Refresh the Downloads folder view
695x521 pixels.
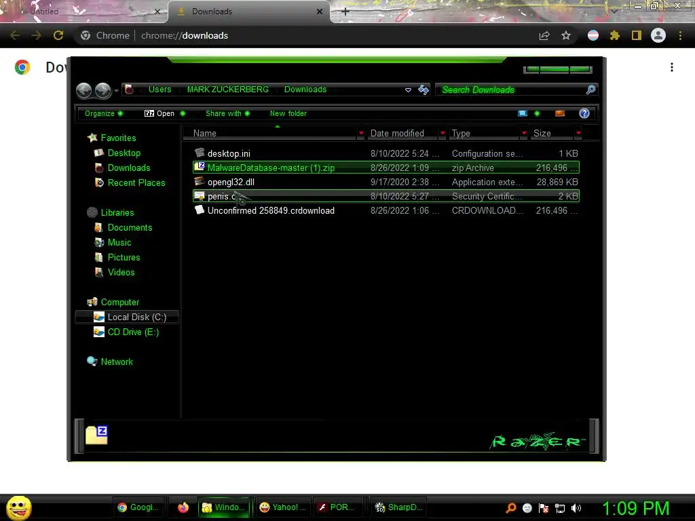pyautogui.click(x=424, y=90)
